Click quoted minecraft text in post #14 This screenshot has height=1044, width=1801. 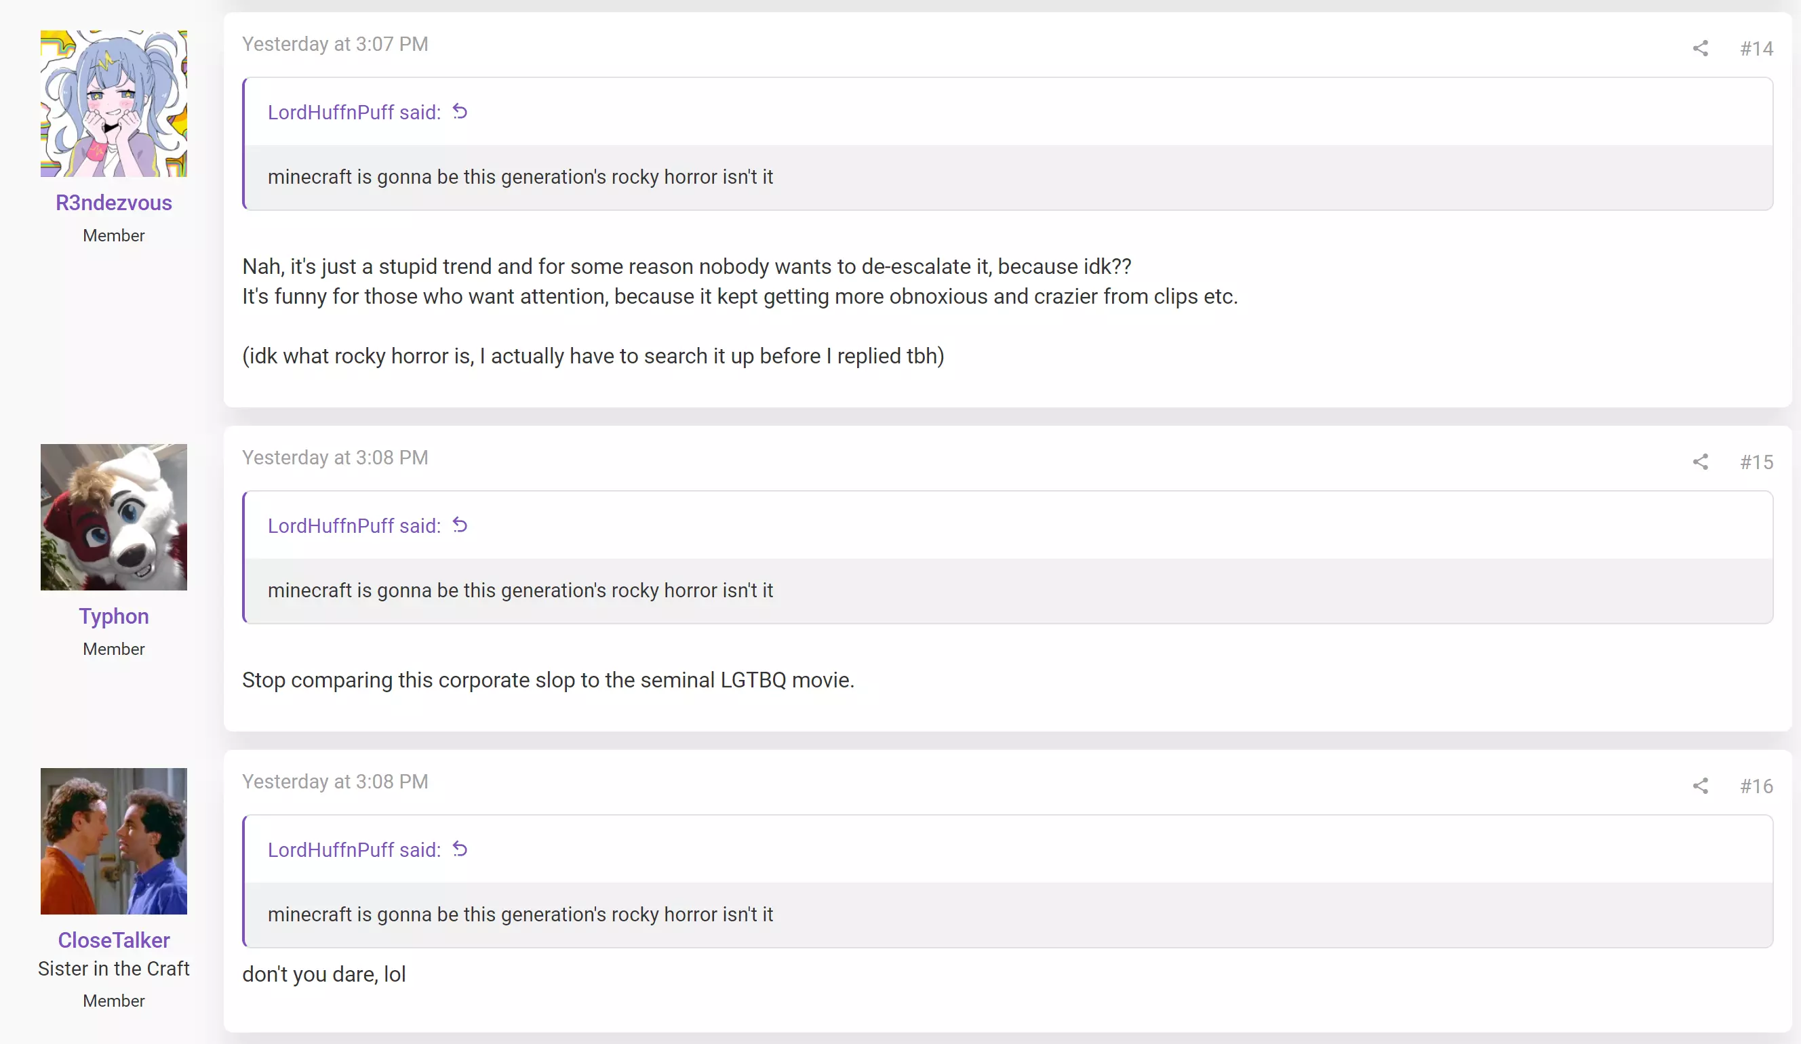point(520,176)
